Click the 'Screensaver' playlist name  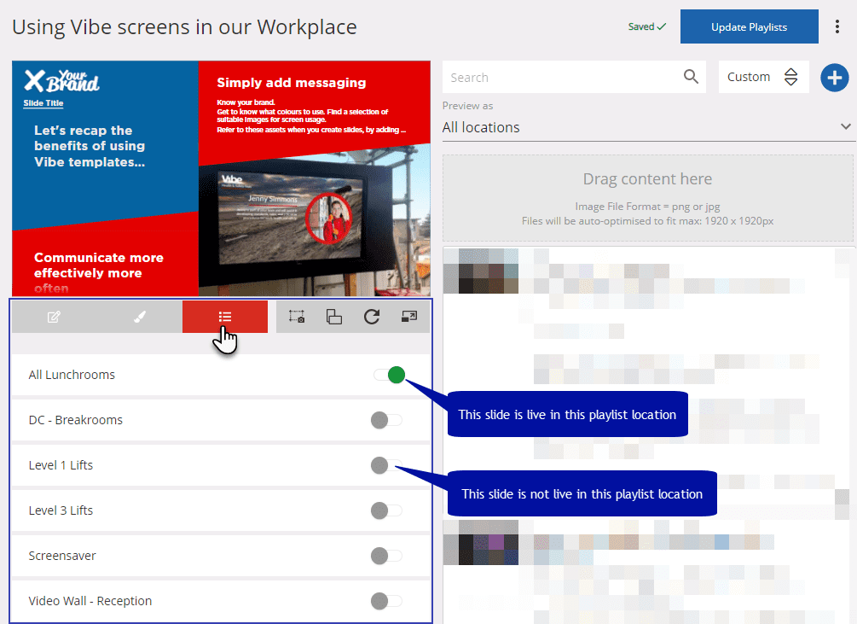[62, 556]
